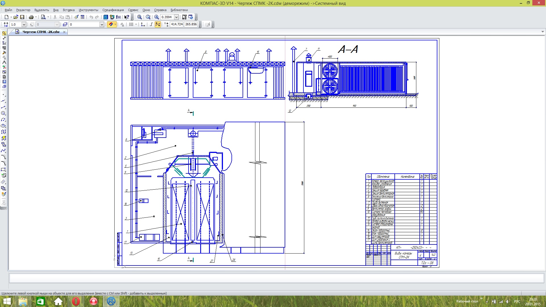546x307 pixels.
Task: Click the Undo arrow icon
Action: [x=91, y=17]
